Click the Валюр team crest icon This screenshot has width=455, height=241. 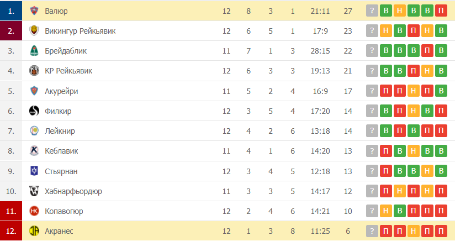[x=34, y=11]
